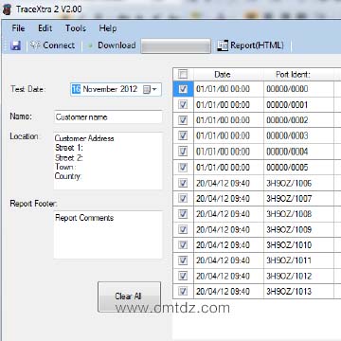Image resolution: width=341 pixels, height=341 pixels.
Task: Select port ident cell 3H9OZ/1009
Action: tap(298, 229)
